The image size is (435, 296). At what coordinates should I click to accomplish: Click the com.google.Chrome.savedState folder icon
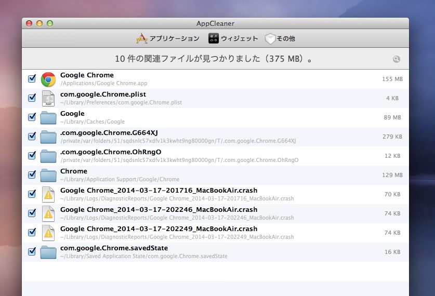coord(48,252)
